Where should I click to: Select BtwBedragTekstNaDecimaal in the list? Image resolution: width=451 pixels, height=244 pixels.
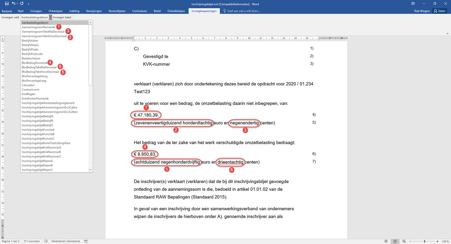click(x=39, y=67)
